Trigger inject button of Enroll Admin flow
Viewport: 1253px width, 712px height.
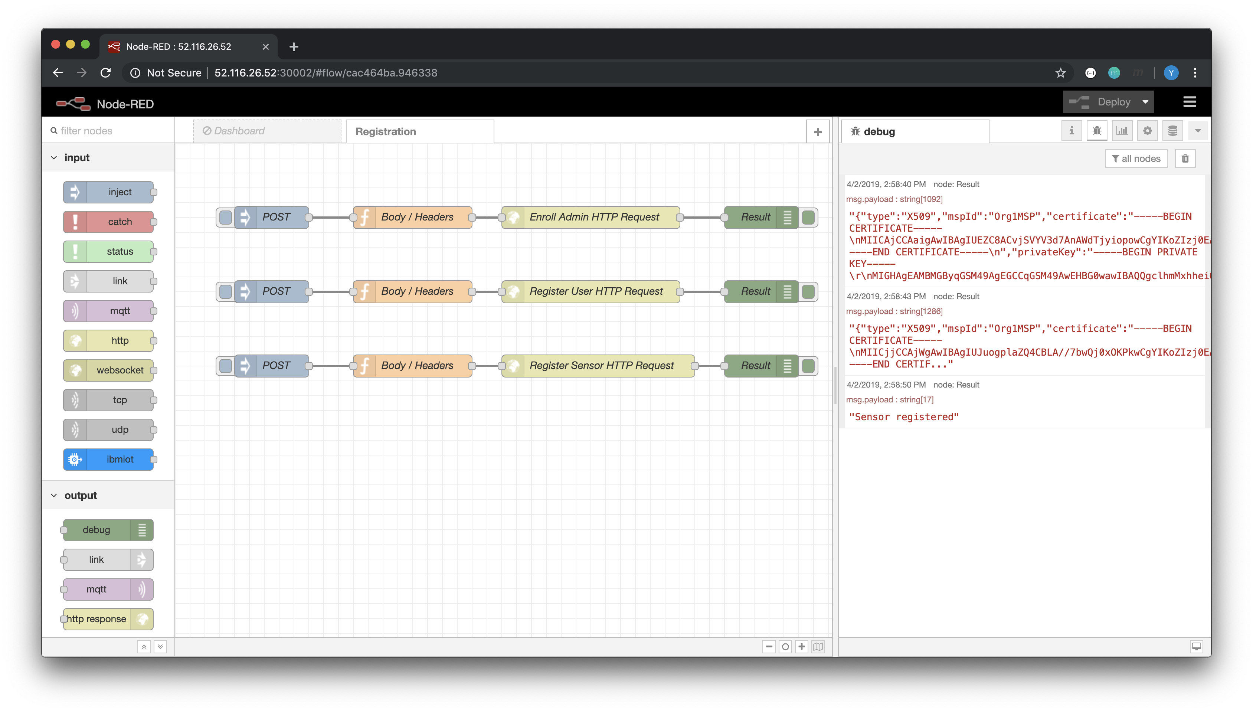click(x=225, y=217)
